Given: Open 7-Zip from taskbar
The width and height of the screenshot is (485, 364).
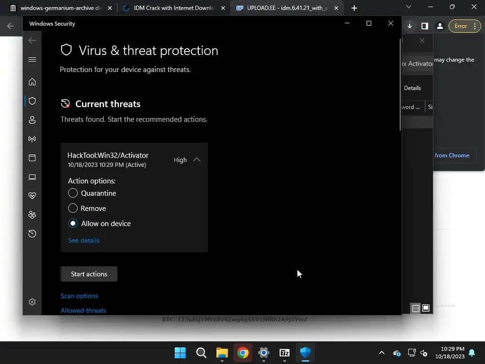Looking at the screenshot, I should click(285, 353).
